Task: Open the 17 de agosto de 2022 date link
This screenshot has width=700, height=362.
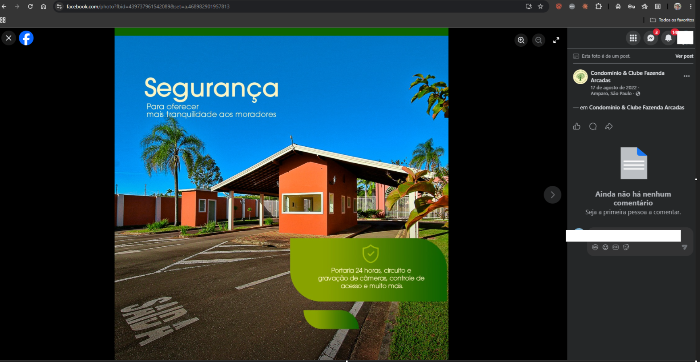Action: click(613, 87)
